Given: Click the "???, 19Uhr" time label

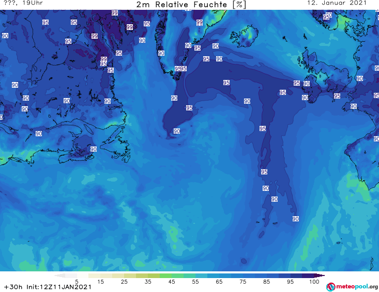Looking at the screenshot, I should 23,3.
